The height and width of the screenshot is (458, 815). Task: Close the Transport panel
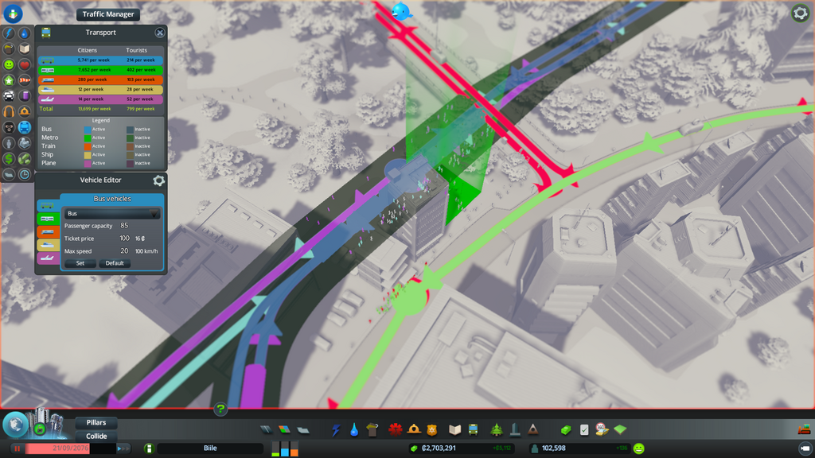click(159, 33)
